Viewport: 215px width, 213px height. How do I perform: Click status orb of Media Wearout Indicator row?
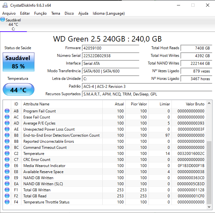pos(7,165)
